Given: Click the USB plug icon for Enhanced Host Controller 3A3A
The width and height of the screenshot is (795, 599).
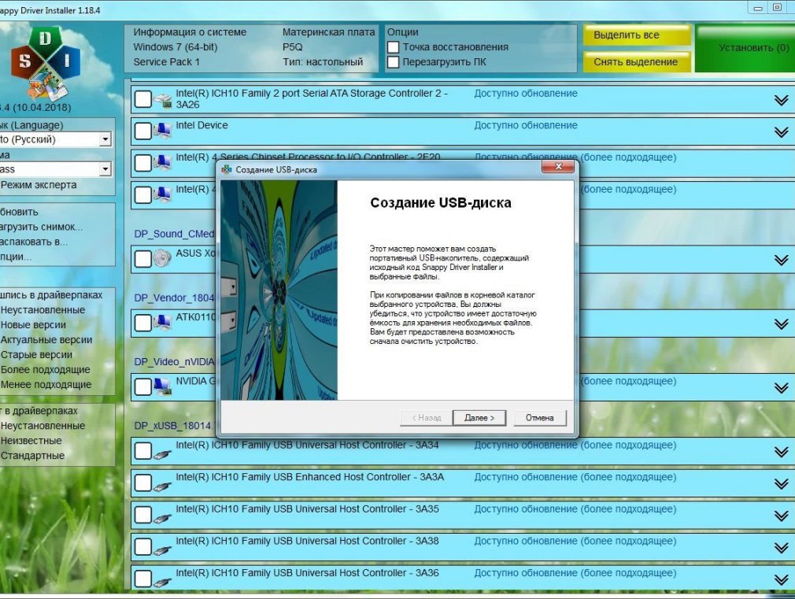Looking at the screenshot, I should point(162,486).
